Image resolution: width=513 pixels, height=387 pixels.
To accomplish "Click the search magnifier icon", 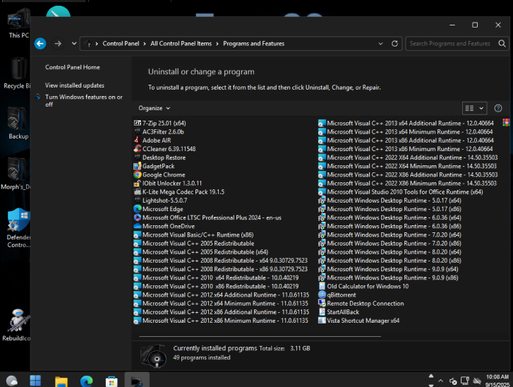I will point(502,44).
